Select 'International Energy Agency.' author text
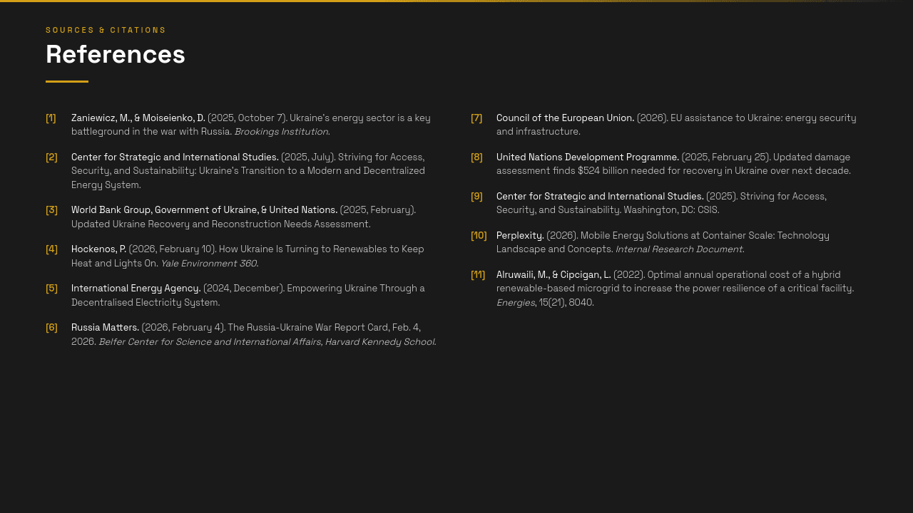The width and height of the screenshot is (913, 513). click(136, 289)
